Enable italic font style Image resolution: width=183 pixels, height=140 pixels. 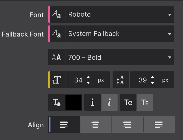[109, 102]
